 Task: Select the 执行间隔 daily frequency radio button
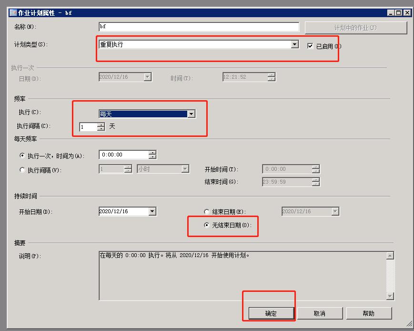(21, 169)
